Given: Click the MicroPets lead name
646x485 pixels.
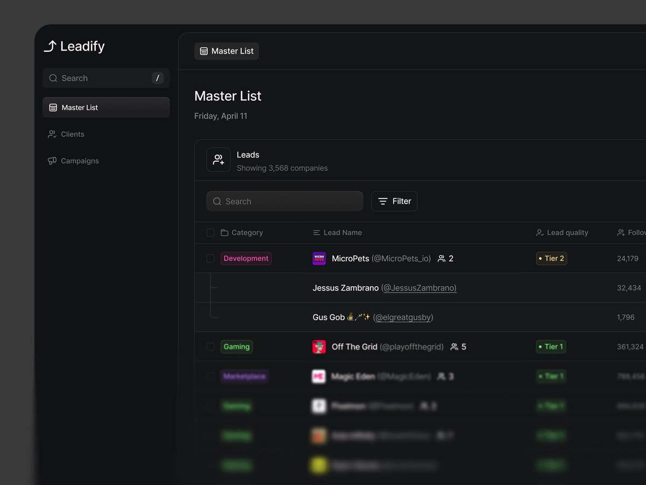Looking at the screenshot, I should coord(350,259).
